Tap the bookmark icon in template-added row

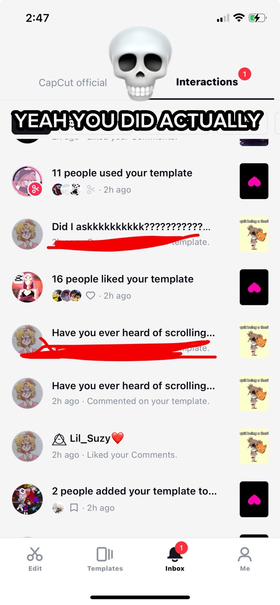pos(74,508)
